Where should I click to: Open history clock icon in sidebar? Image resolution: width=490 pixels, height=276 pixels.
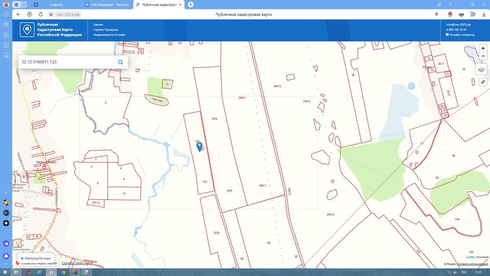[6, 14]
